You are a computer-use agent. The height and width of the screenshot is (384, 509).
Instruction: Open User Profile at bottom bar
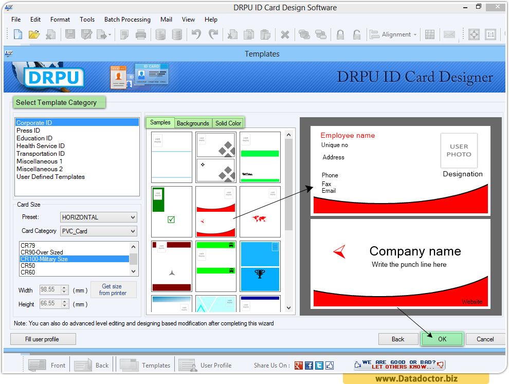coord(205,365)
